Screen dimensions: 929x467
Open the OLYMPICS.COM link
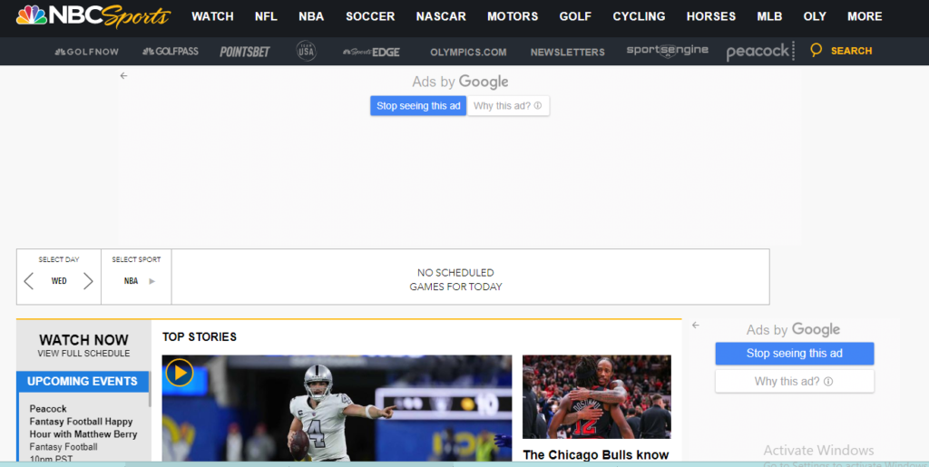[468, 52]
